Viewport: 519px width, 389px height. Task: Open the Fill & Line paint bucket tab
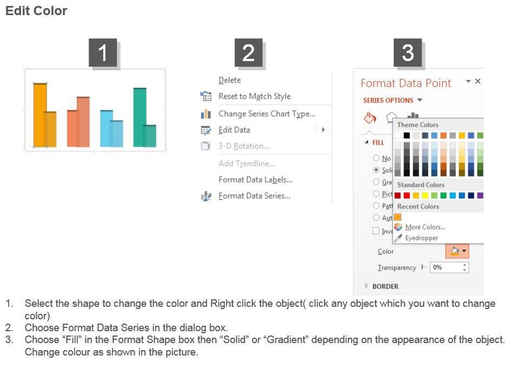[x=370, y=118]
